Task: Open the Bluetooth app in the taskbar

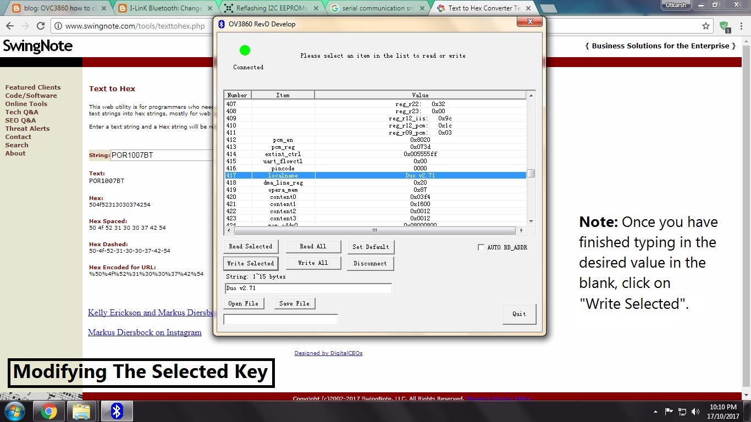Action: pyautogui.click(x=117, y=412)
